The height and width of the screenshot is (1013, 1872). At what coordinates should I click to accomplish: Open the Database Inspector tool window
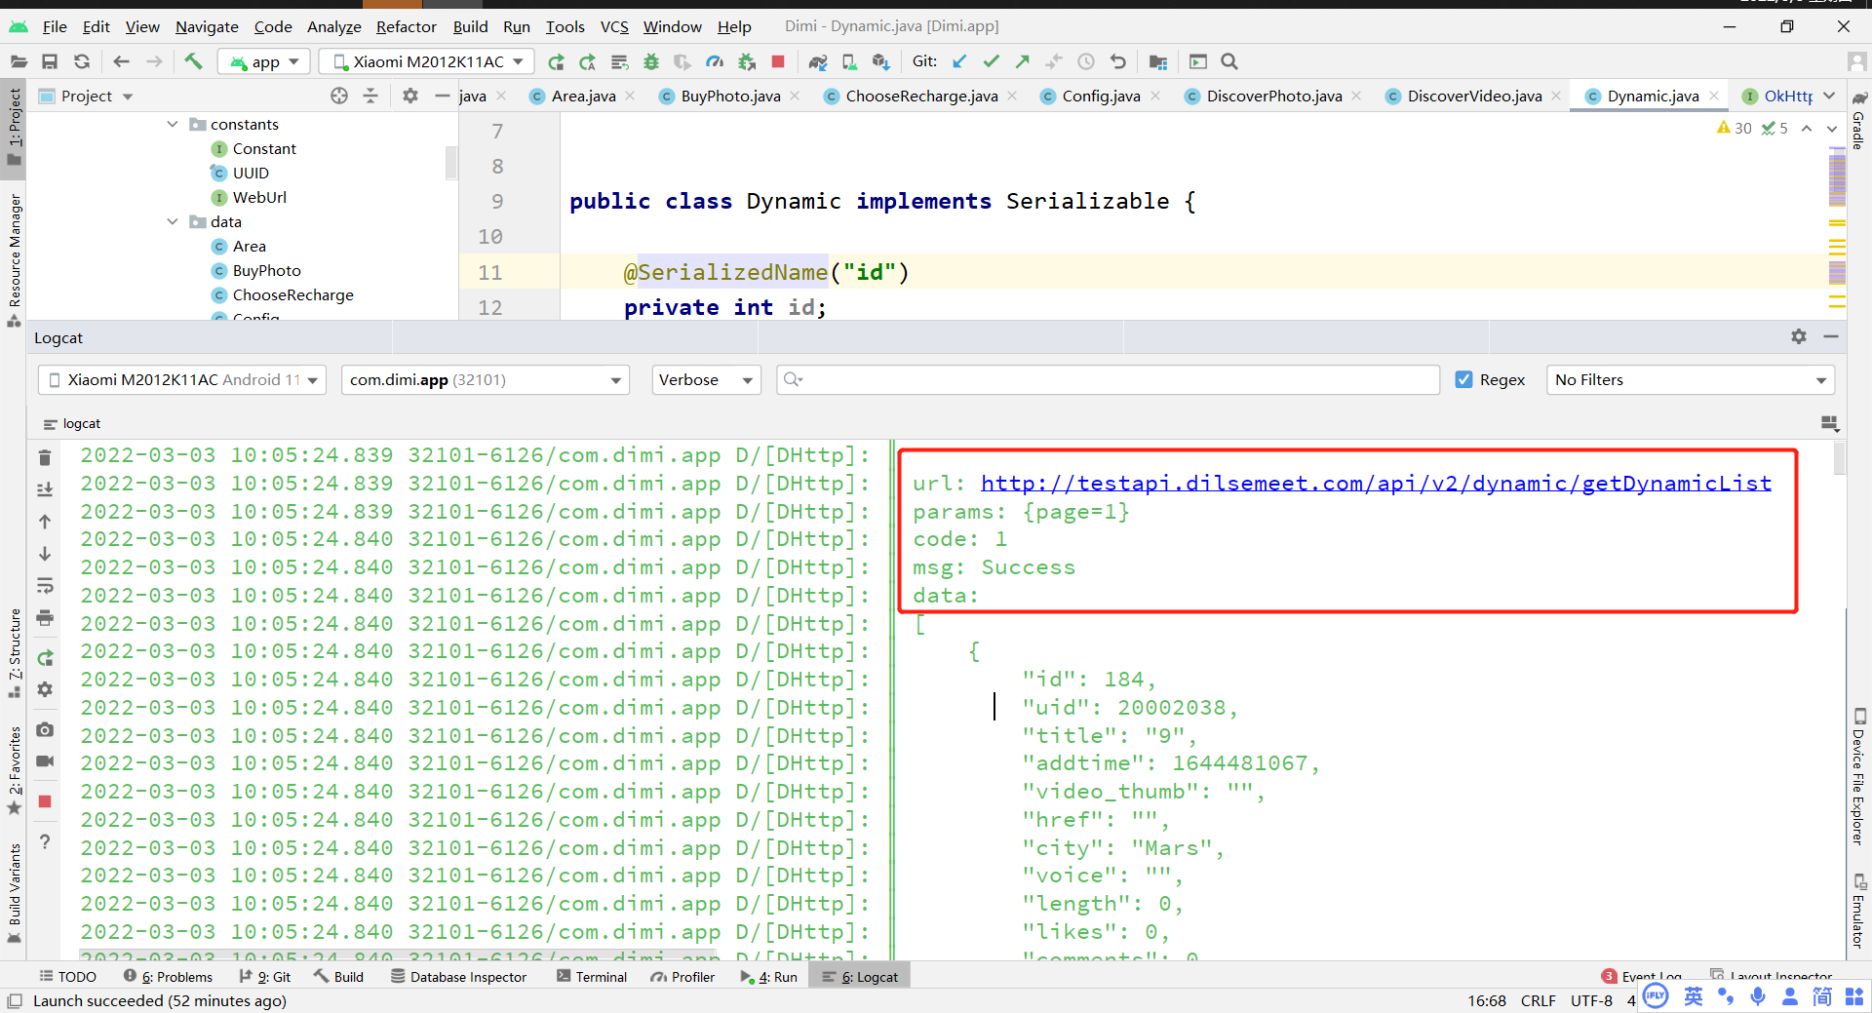point(458,976)
